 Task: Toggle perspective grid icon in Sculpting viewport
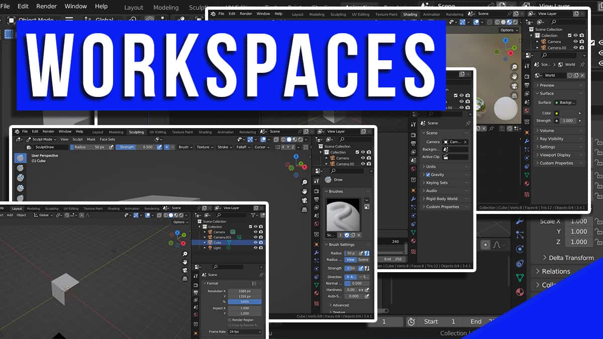point(305,209)
